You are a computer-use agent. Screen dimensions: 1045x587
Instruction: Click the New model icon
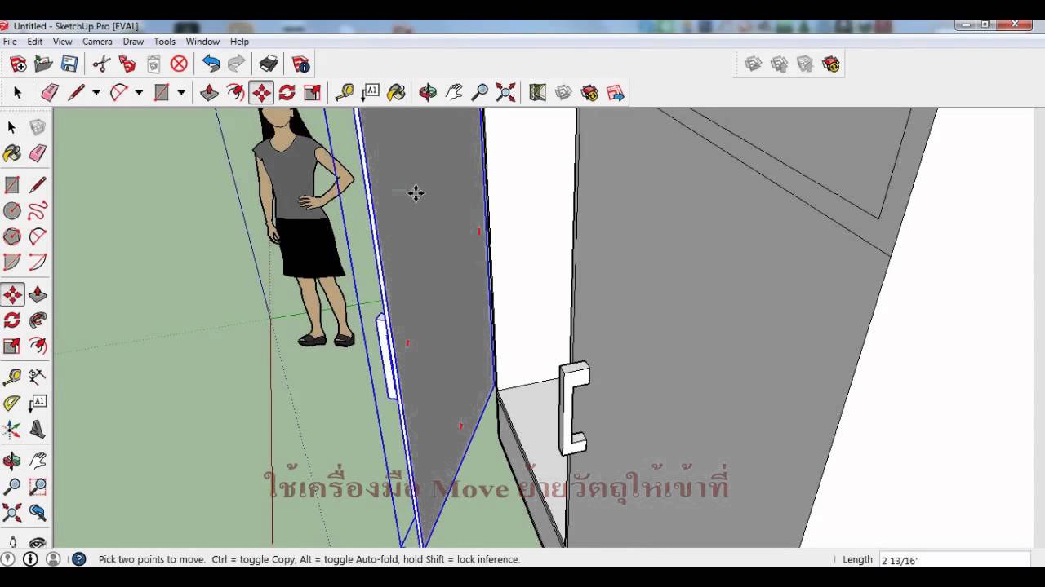coord(18,64)
